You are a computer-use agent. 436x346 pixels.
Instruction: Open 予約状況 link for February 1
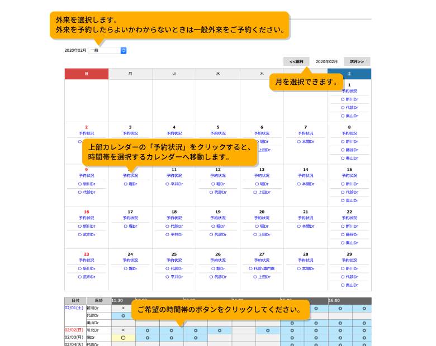point(349,91)
